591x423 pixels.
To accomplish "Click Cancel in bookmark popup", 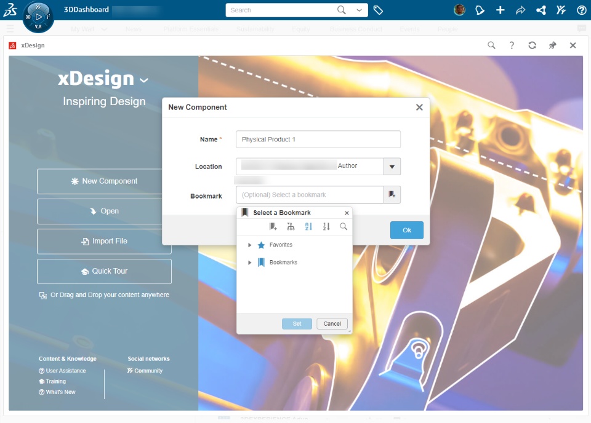I will [332, 324].
